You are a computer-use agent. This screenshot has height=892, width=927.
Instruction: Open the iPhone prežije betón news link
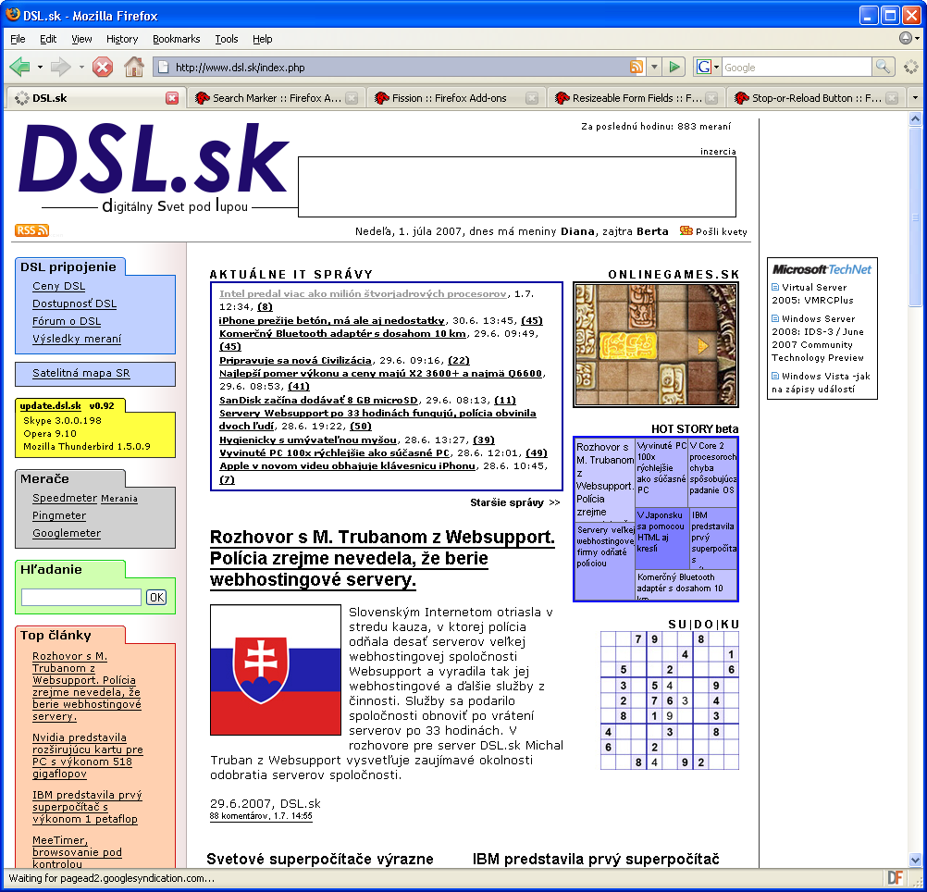click(331, 320)
